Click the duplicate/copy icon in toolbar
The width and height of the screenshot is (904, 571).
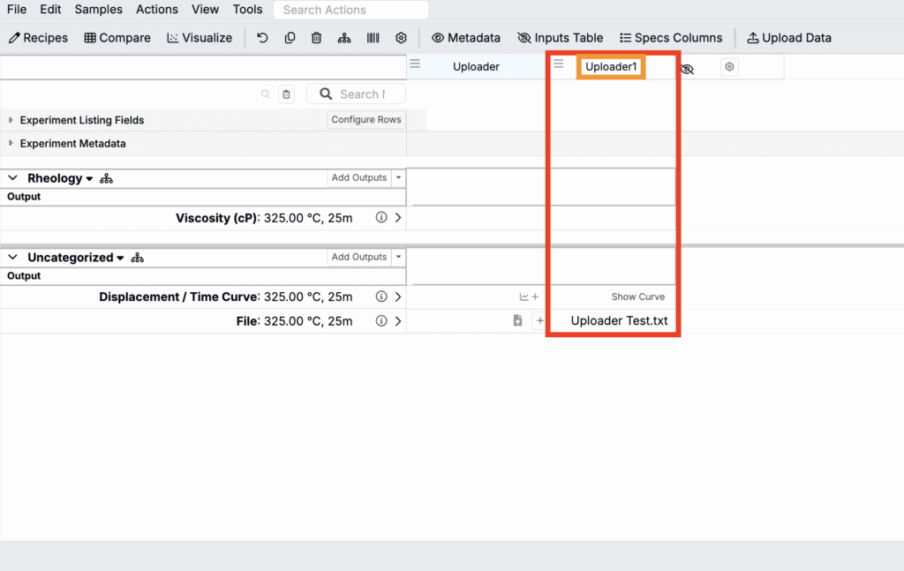290,38
